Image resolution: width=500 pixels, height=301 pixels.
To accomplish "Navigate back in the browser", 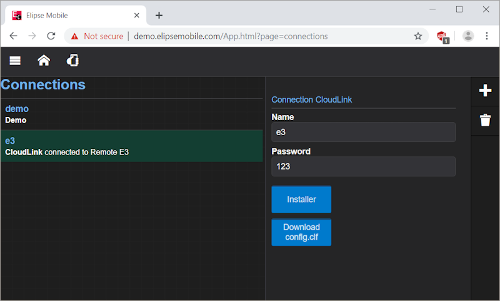I will (13, 36).
